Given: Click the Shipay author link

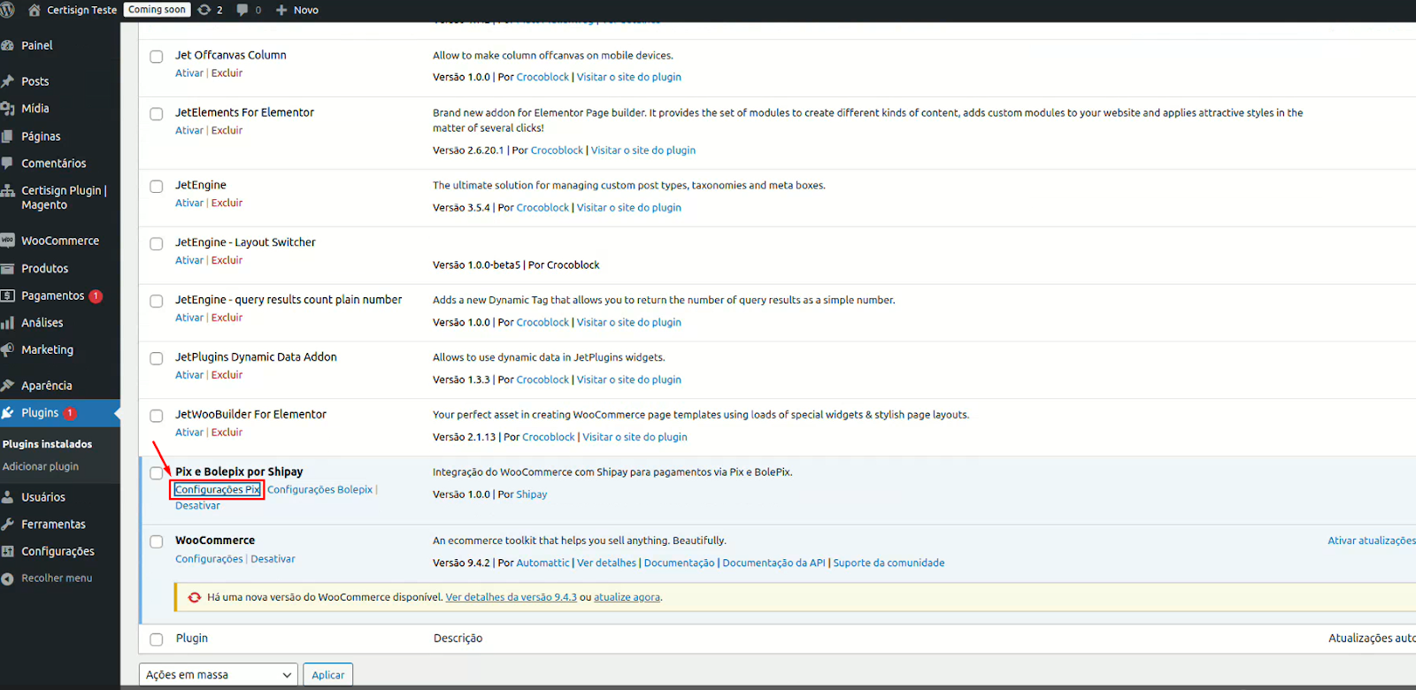Looking at the screenshot, I should (532, 494).
